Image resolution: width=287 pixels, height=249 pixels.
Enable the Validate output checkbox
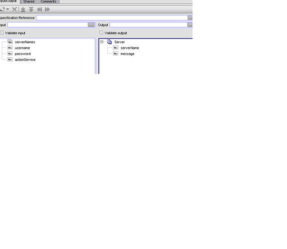(101, 33)
